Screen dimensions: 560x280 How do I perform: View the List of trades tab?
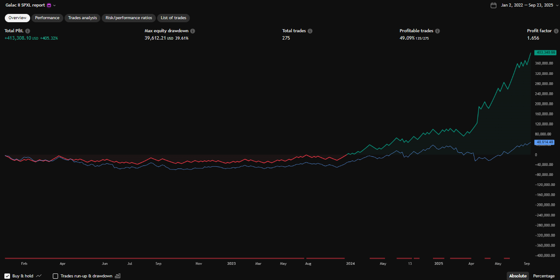[173, 18]
